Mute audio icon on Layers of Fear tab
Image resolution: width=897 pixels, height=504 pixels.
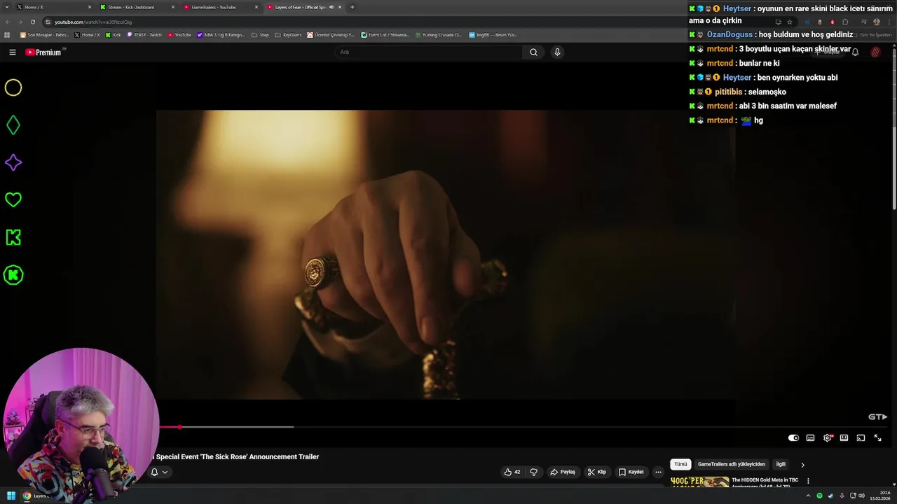[331, 7]
